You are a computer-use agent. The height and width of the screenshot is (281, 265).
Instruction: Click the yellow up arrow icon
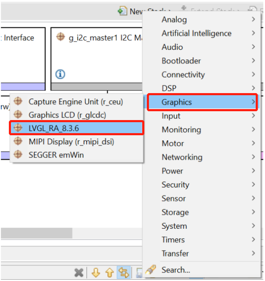(x=110, y=273)
